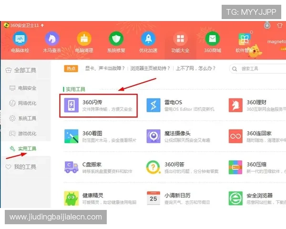286x229 pixels.
Task: Launch the 小清新日历 calendar
Action: point(178,198)
